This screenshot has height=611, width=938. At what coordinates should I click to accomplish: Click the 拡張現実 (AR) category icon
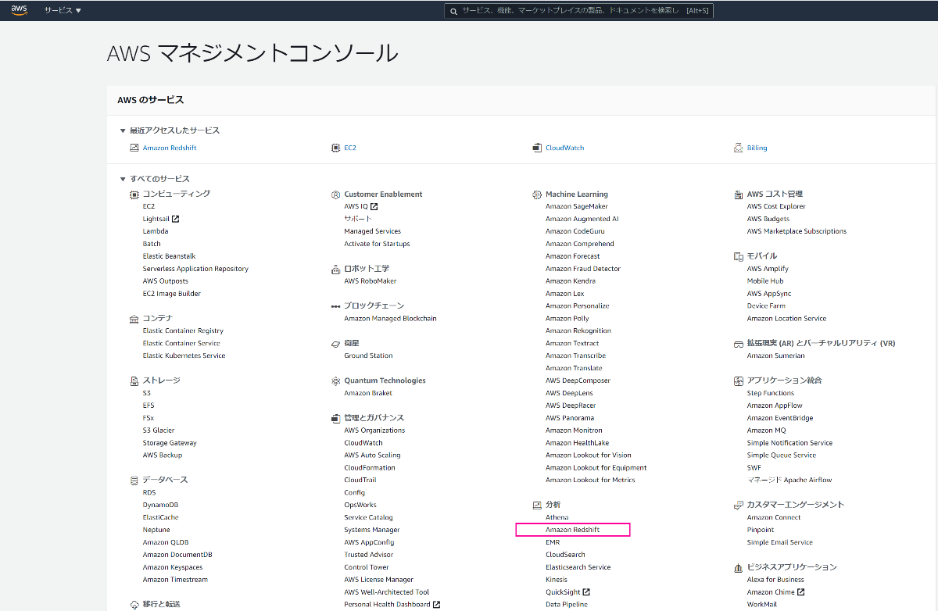click(739, 343)
